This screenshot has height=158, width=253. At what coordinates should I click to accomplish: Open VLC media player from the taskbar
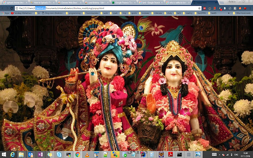(87, 154)
